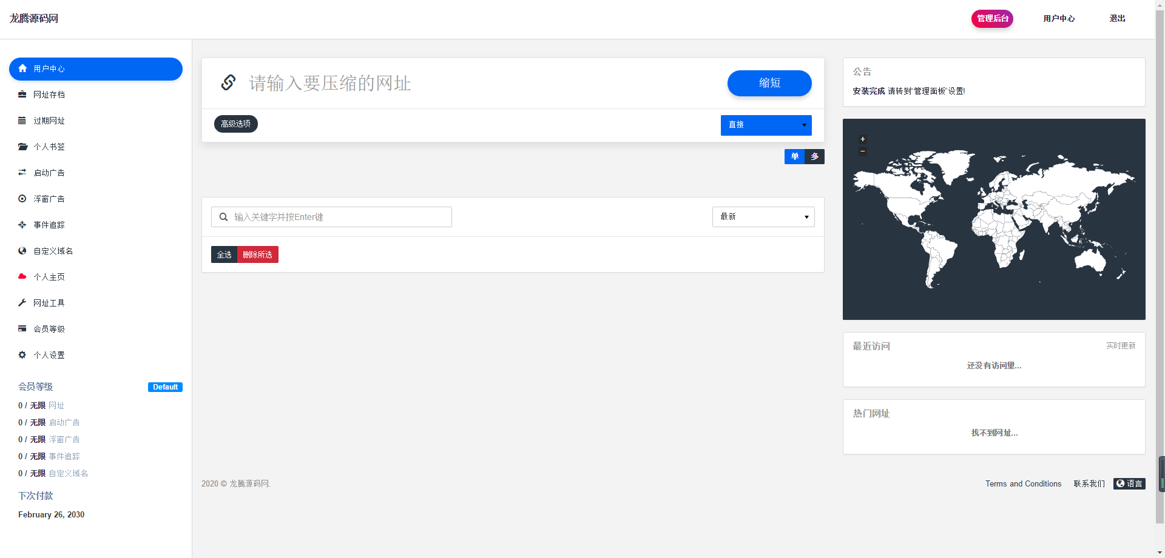Image resolution: width=1165 pixels, height=558 pixels.
Task: Open 过期网址 menu item text
Action: [x=49, y=121]
